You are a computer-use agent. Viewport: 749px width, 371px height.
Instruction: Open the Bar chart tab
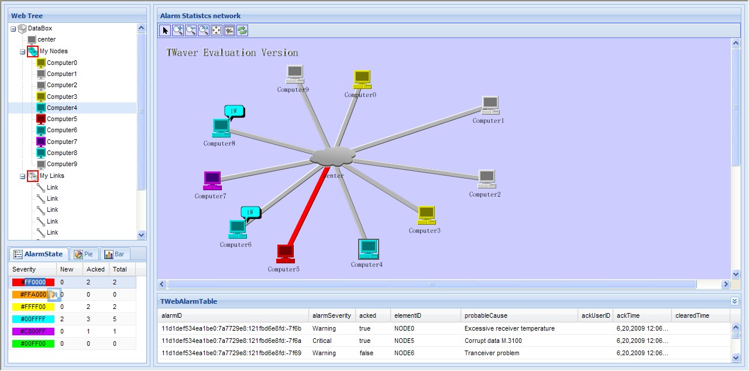point(115,255)
